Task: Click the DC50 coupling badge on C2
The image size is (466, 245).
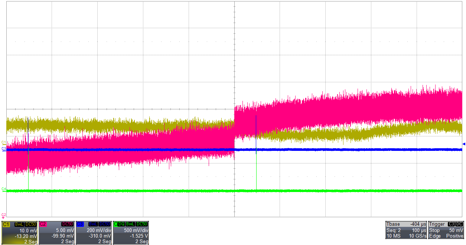Action: [68, 224]
